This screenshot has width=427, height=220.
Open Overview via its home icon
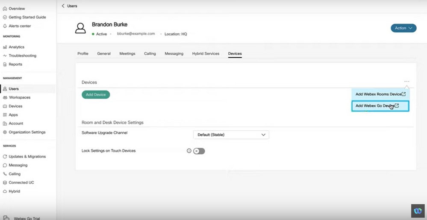[x=5, y=9]
